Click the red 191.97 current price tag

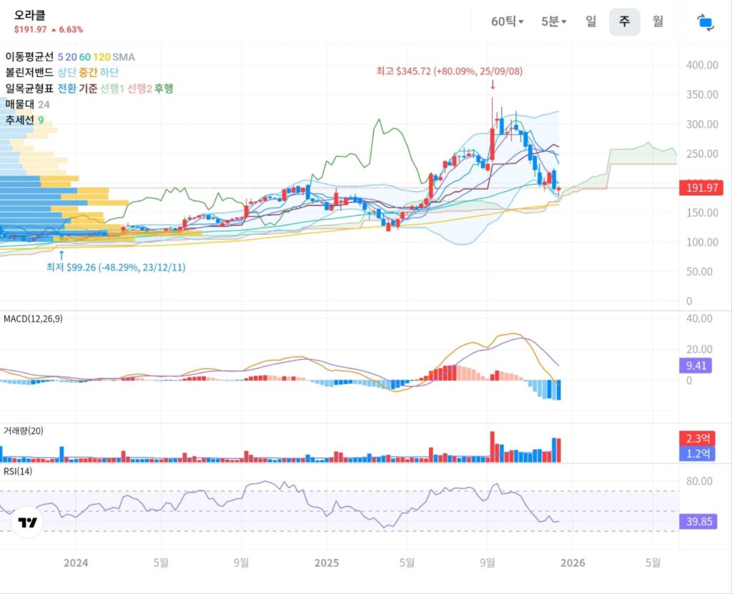click(x=701, y=188)
